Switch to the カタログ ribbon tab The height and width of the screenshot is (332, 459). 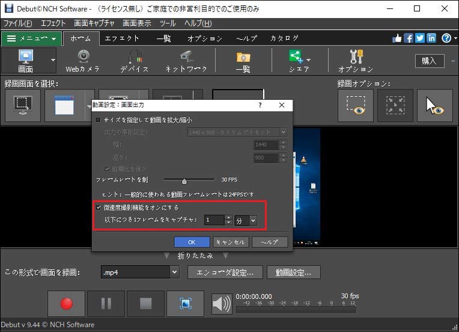[x=284, y=38]
